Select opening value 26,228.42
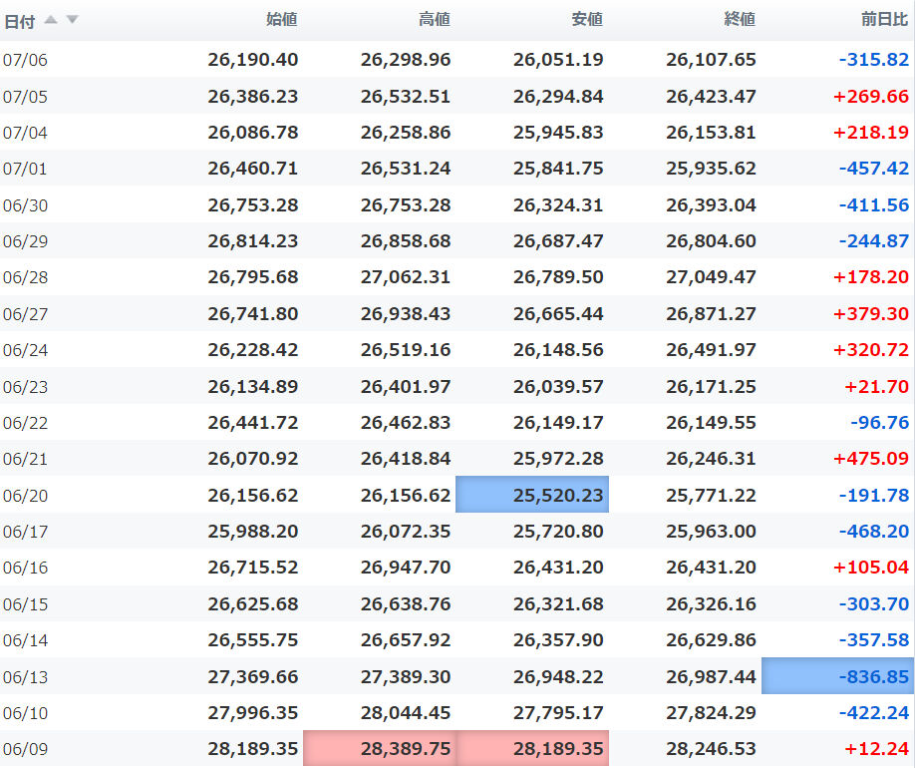Screen dimensions: 915x768 [253, 350]
